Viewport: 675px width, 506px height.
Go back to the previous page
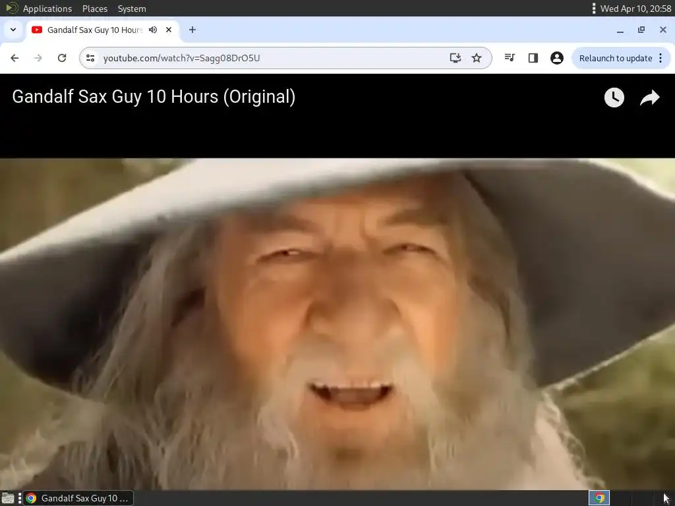(15, 58)
